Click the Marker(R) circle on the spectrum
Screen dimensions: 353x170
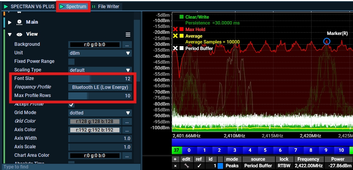click(327, 42)
